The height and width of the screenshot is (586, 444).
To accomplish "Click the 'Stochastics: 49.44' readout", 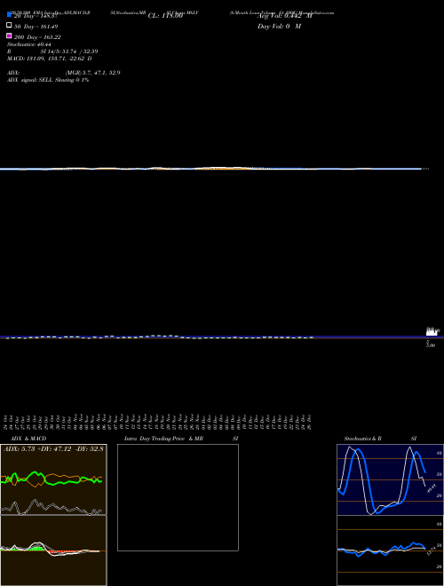I will [29, 44].
